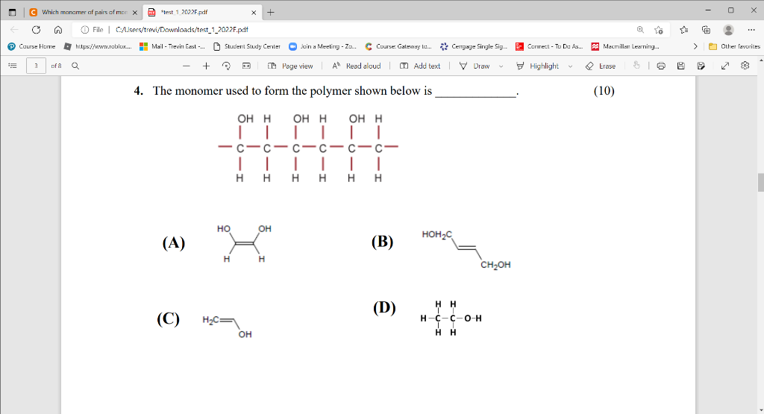Click the address bar file path
This screenshot has height=414, width=764.
pyautogui.click(x=182, y=30)
